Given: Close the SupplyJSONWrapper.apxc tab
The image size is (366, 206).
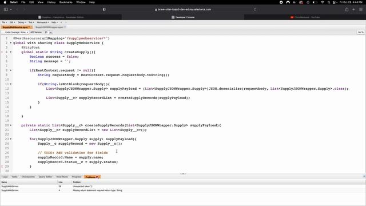Looking at the screenshot, I should pyautogui.click(x=65, y=27).
